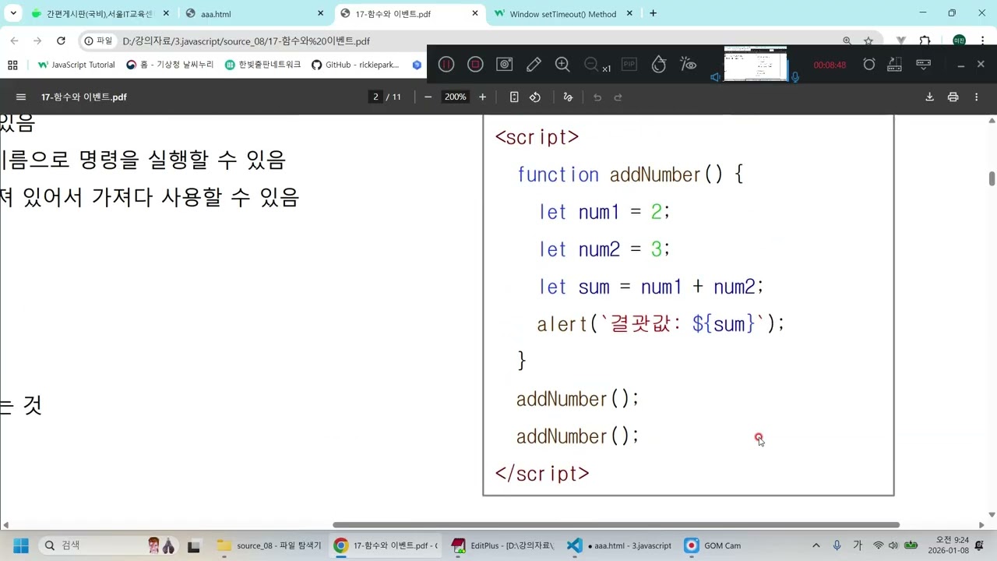Image resolution: width=997 pixels, height=561 pixels.
Task: Bookmark this page with the star
Action: click(x=868, y=41)
